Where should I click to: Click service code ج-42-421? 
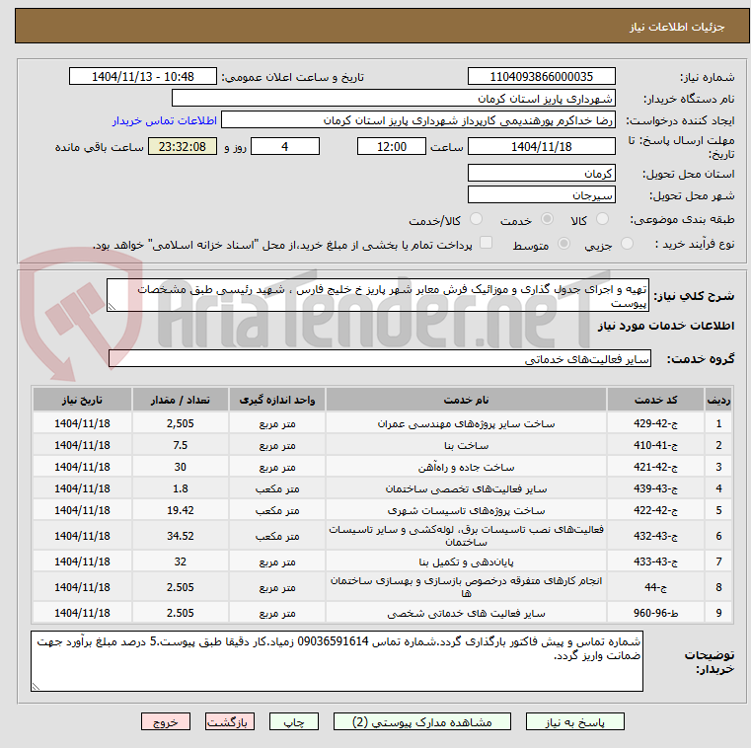pyautogui.click(x=655, y=467)
